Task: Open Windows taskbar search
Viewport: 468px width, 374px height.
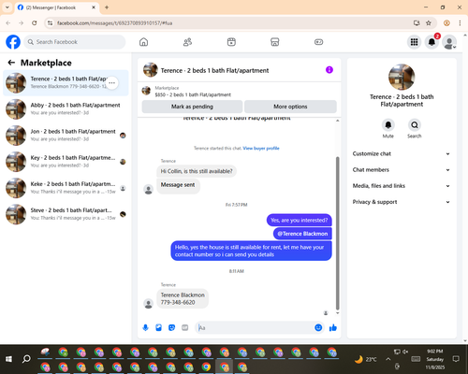Action: coord(26,359)
